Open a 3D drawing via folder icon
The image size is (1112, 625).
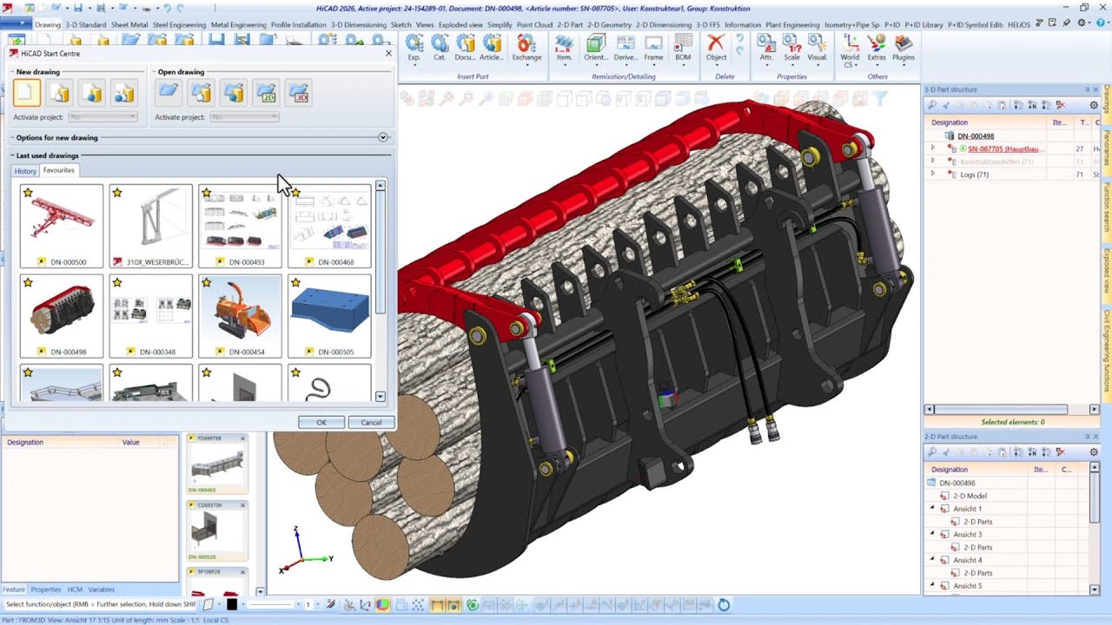coord(298,92)
